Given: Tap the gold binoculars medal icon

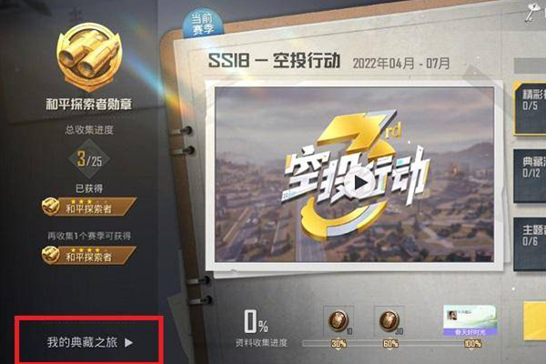Looking at the screenshot, I should (89, 56).
